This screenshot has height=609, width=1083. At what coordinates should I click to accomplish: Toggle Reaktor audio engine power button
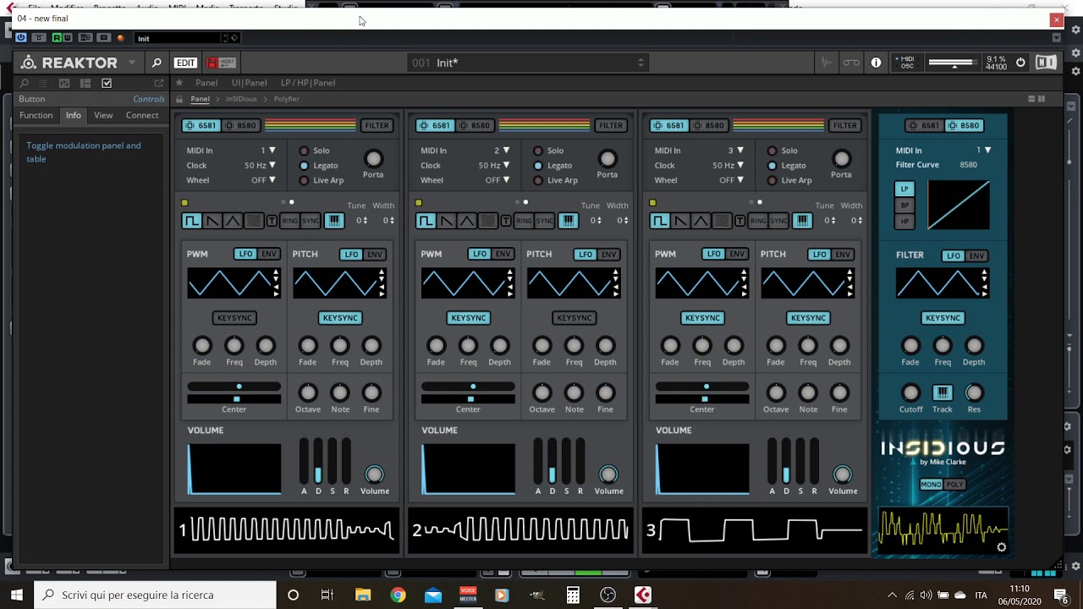point(1020,63)
